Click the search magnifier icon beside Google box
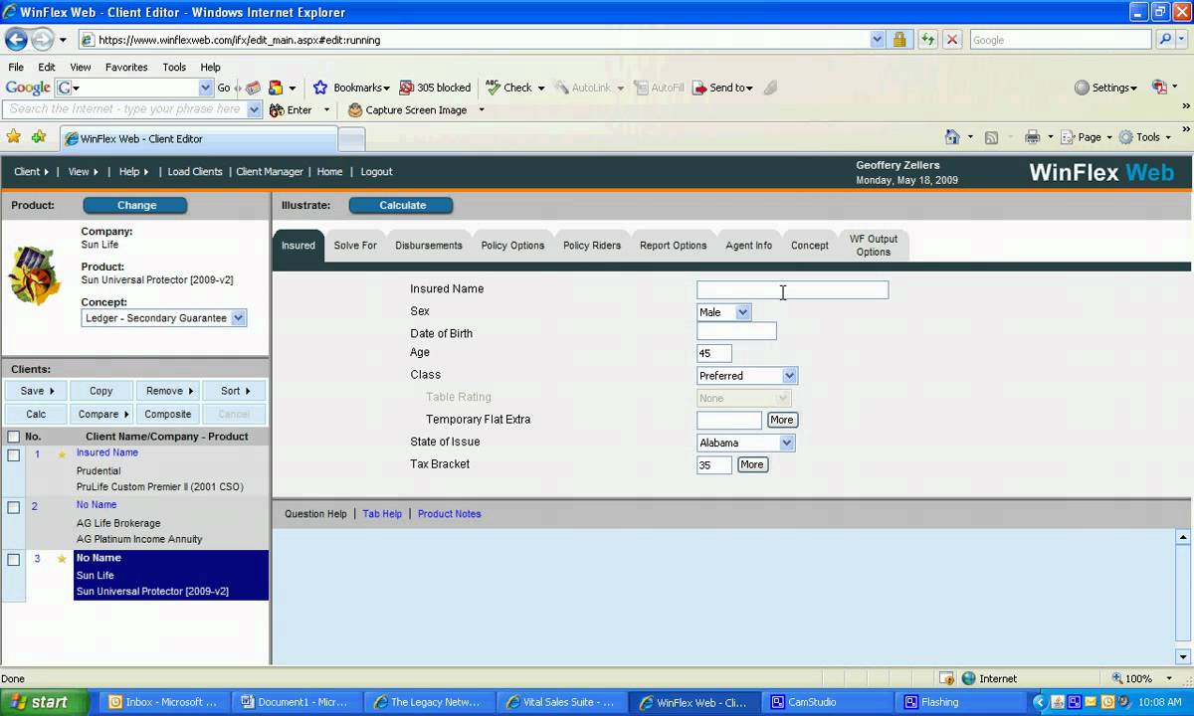This screenshot has height=716, width=1194. 1166,40
